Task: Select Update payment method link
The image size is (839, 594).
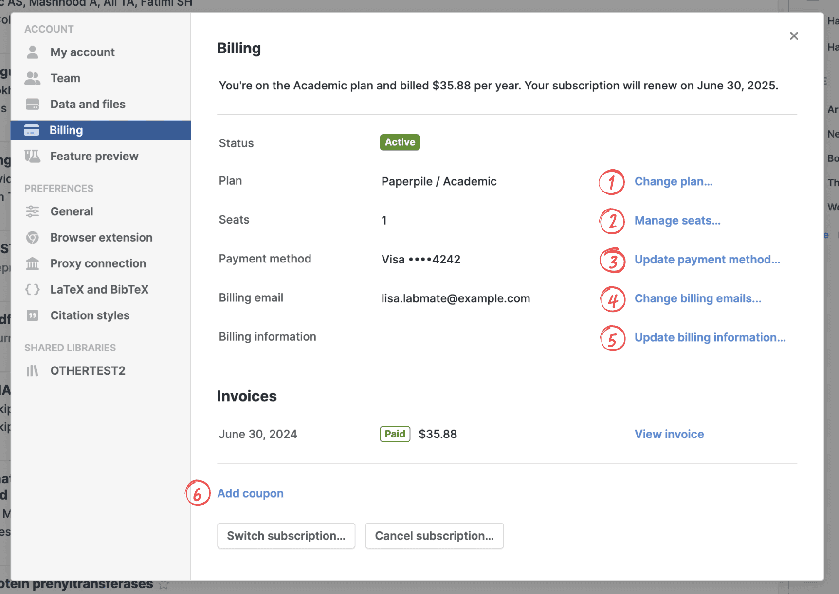Action: pyautogui.click(x=707, y=260)
